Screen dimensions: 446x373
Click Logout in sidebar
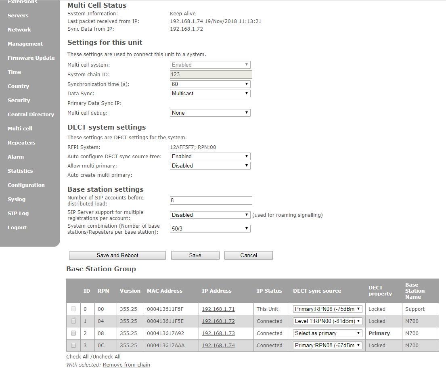point(17,227)
